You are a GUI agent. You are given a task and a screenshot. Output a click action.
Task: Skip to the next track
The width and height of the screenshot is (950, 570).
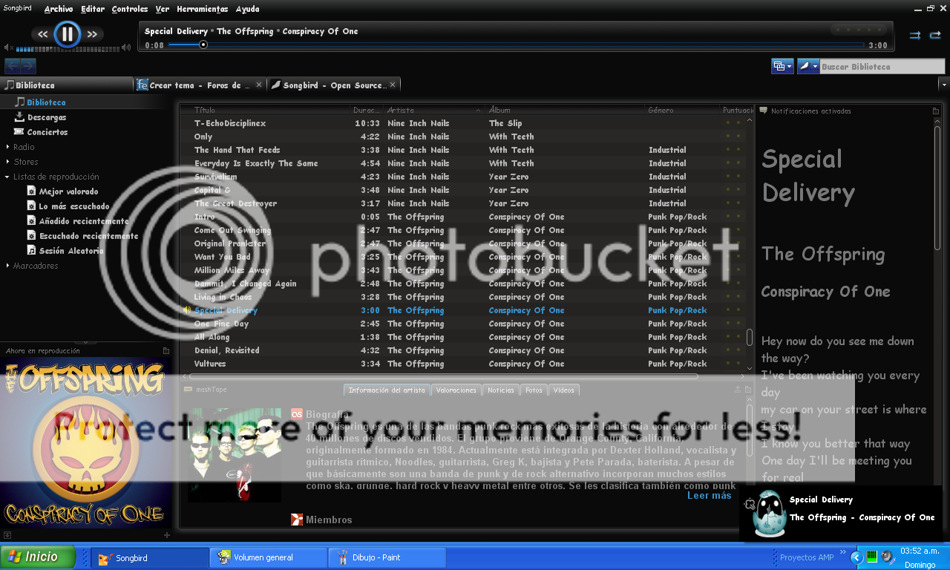pos(92,34)
